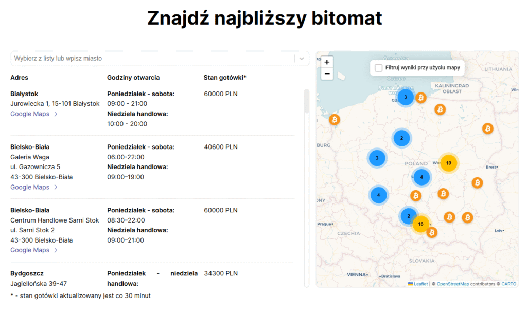Click the Bitcoin marker below Lithuania label
The width and height of the screenshot is (527, 315).
pyautogui.click(x=487, y=128)
